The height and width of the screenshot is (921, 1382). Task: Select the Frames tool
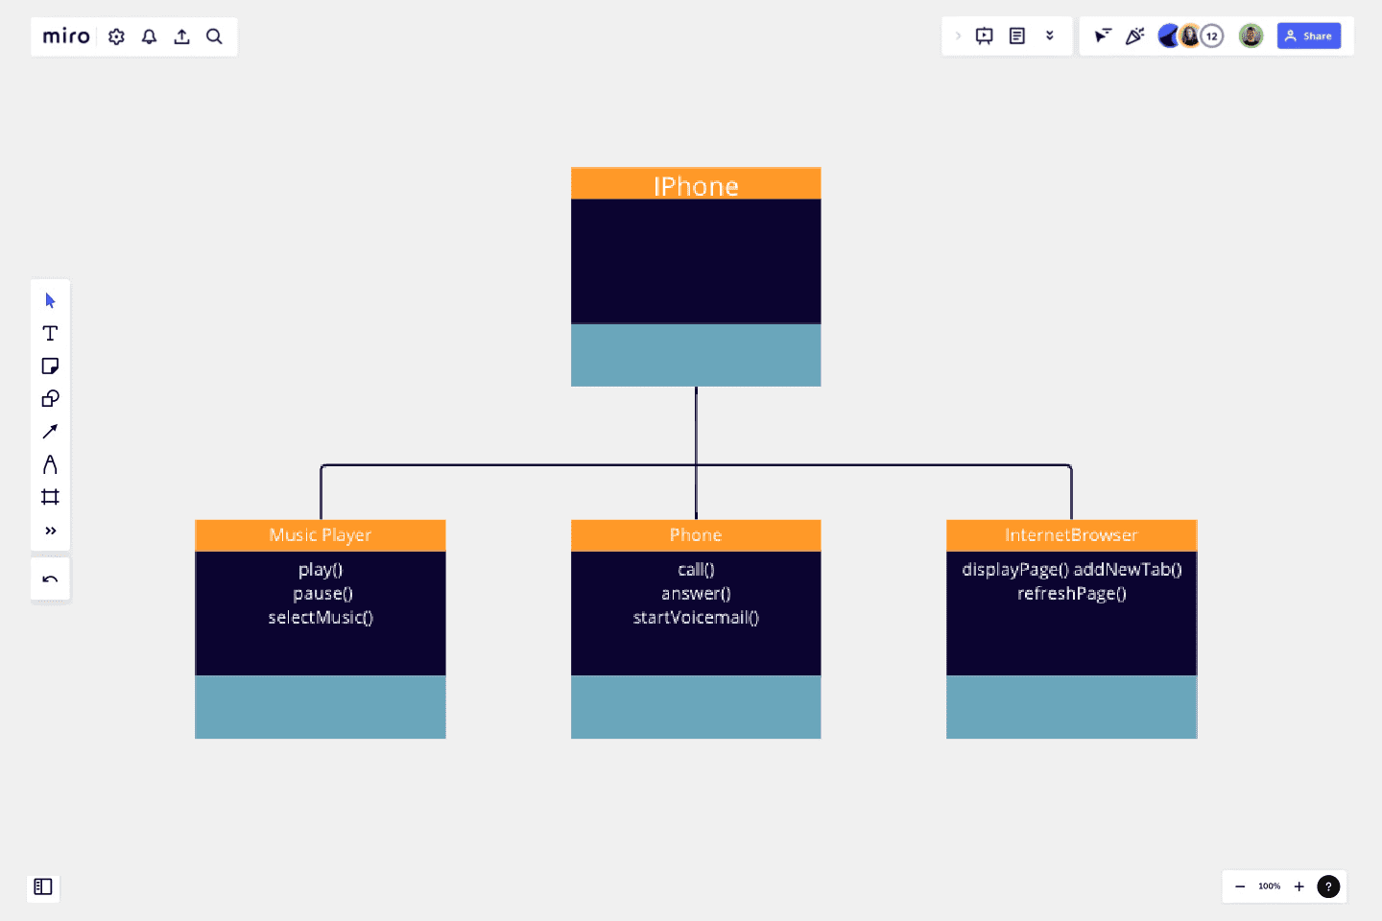click(x=50, y=496)
